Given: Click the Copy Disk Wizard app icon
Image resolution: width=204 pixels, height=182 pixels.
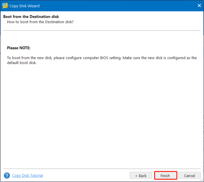Looking at the screenshot, I should [x=5, y=6].
